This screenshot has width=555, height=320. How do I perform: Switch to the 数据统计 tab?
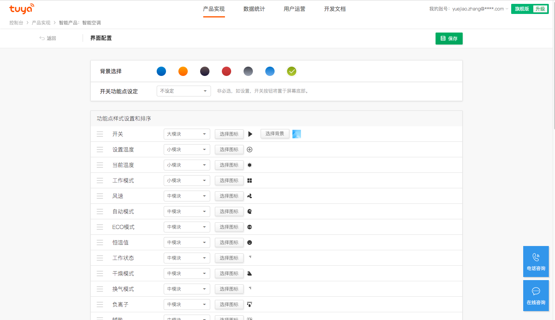click(x=254, y=9)
